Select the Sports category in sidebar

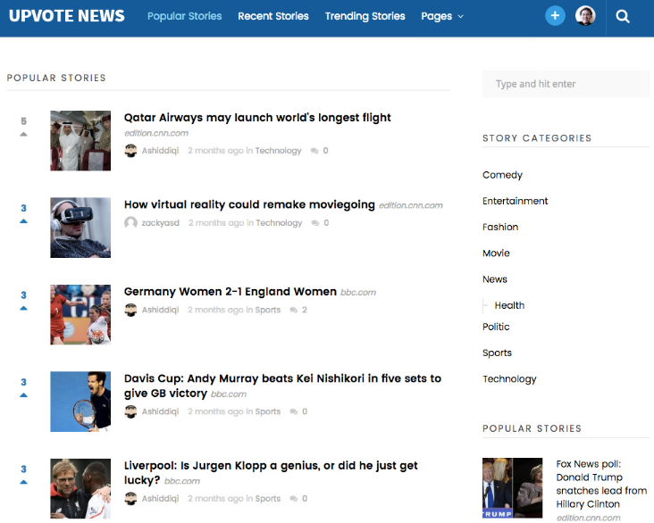497,353
